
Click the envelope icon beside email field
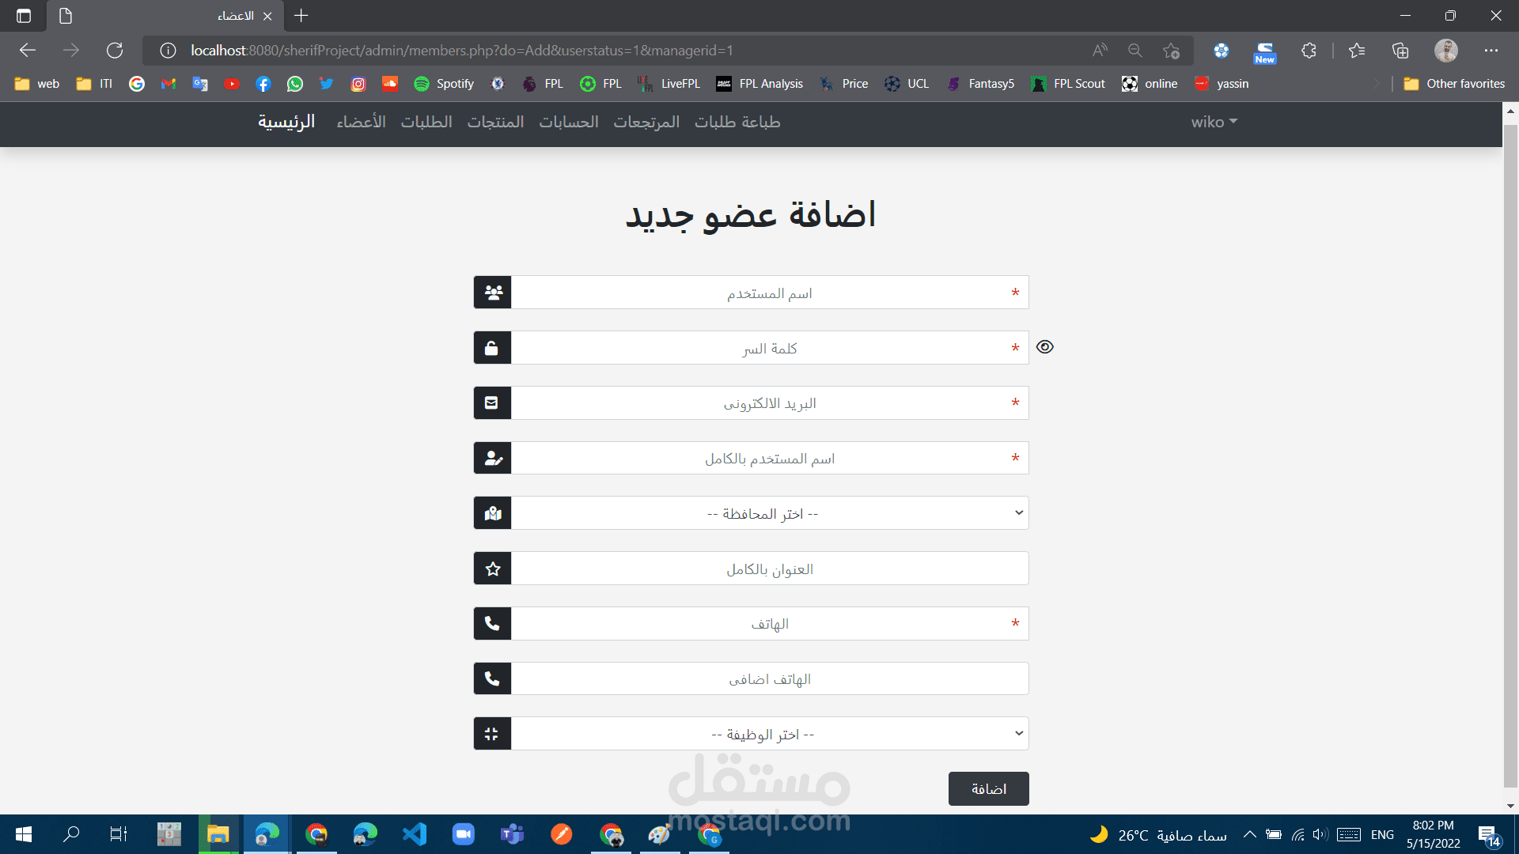point(492,403)
